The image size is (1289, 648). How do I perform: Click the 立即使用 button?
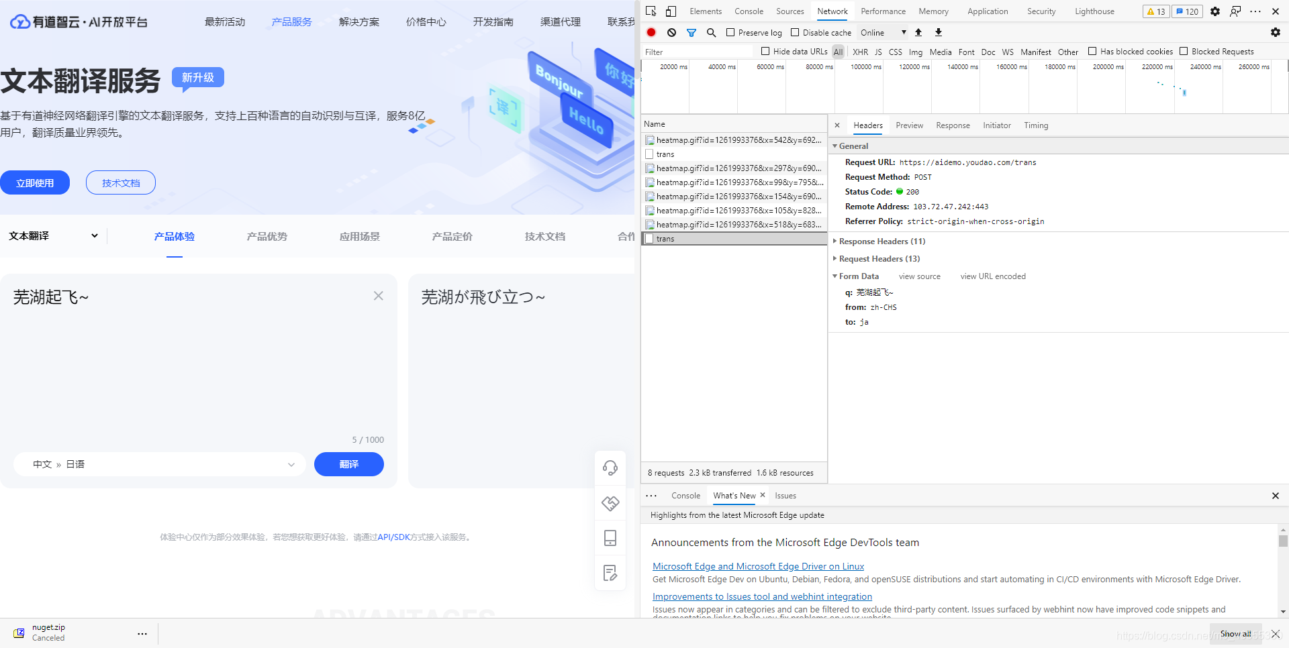coord(35,182)
